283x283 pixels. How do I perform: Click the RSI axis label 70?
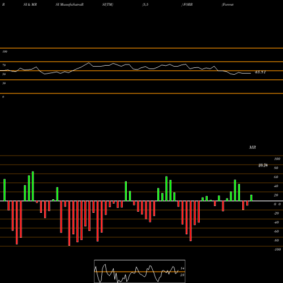[x=4, y=65]
